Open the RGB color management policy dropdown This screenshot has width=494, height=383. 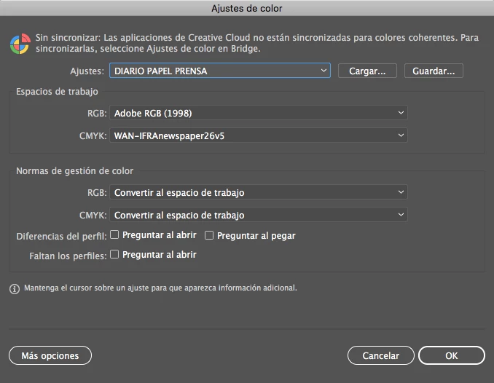(259, 192)
